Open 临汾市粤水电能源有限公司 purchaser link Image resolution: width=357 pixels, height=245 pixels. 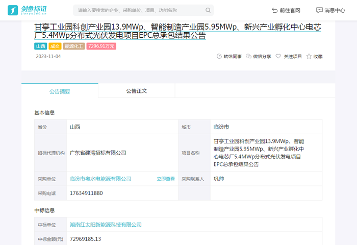click(x=100, y=179)
